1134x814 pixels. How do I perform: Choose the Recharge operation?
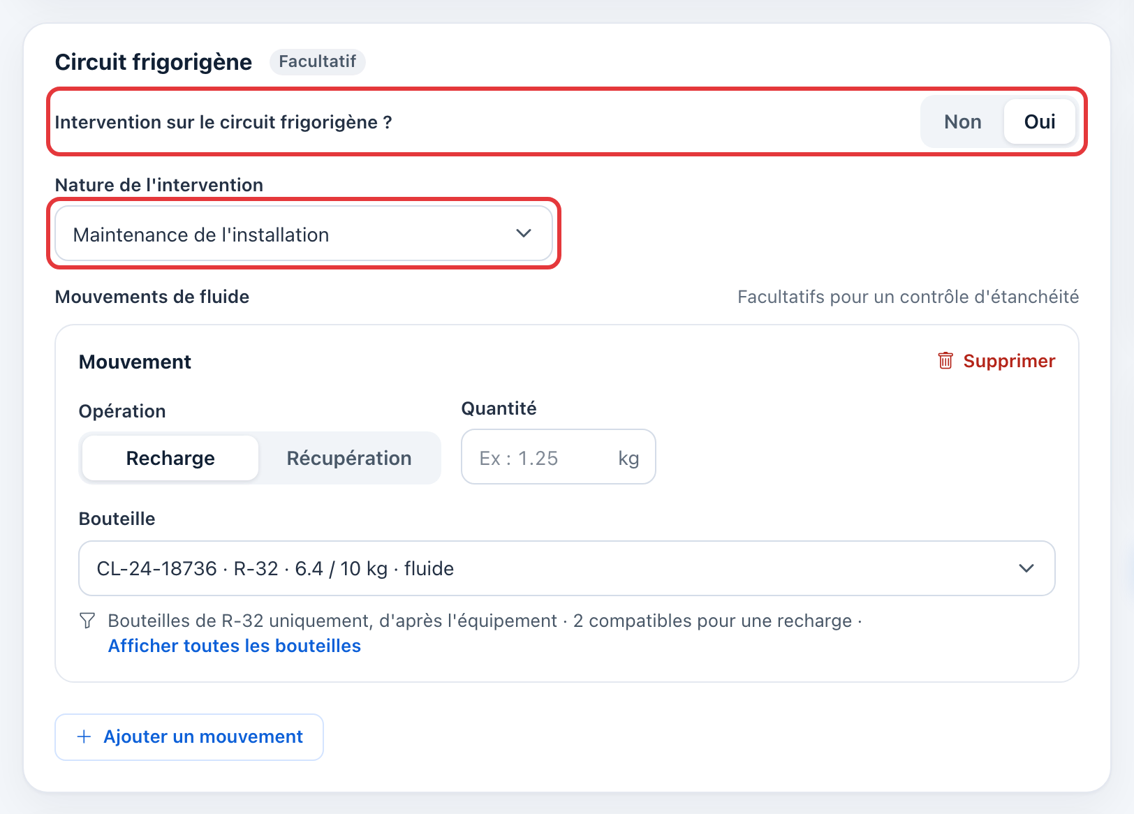click(x=170, y=458)
